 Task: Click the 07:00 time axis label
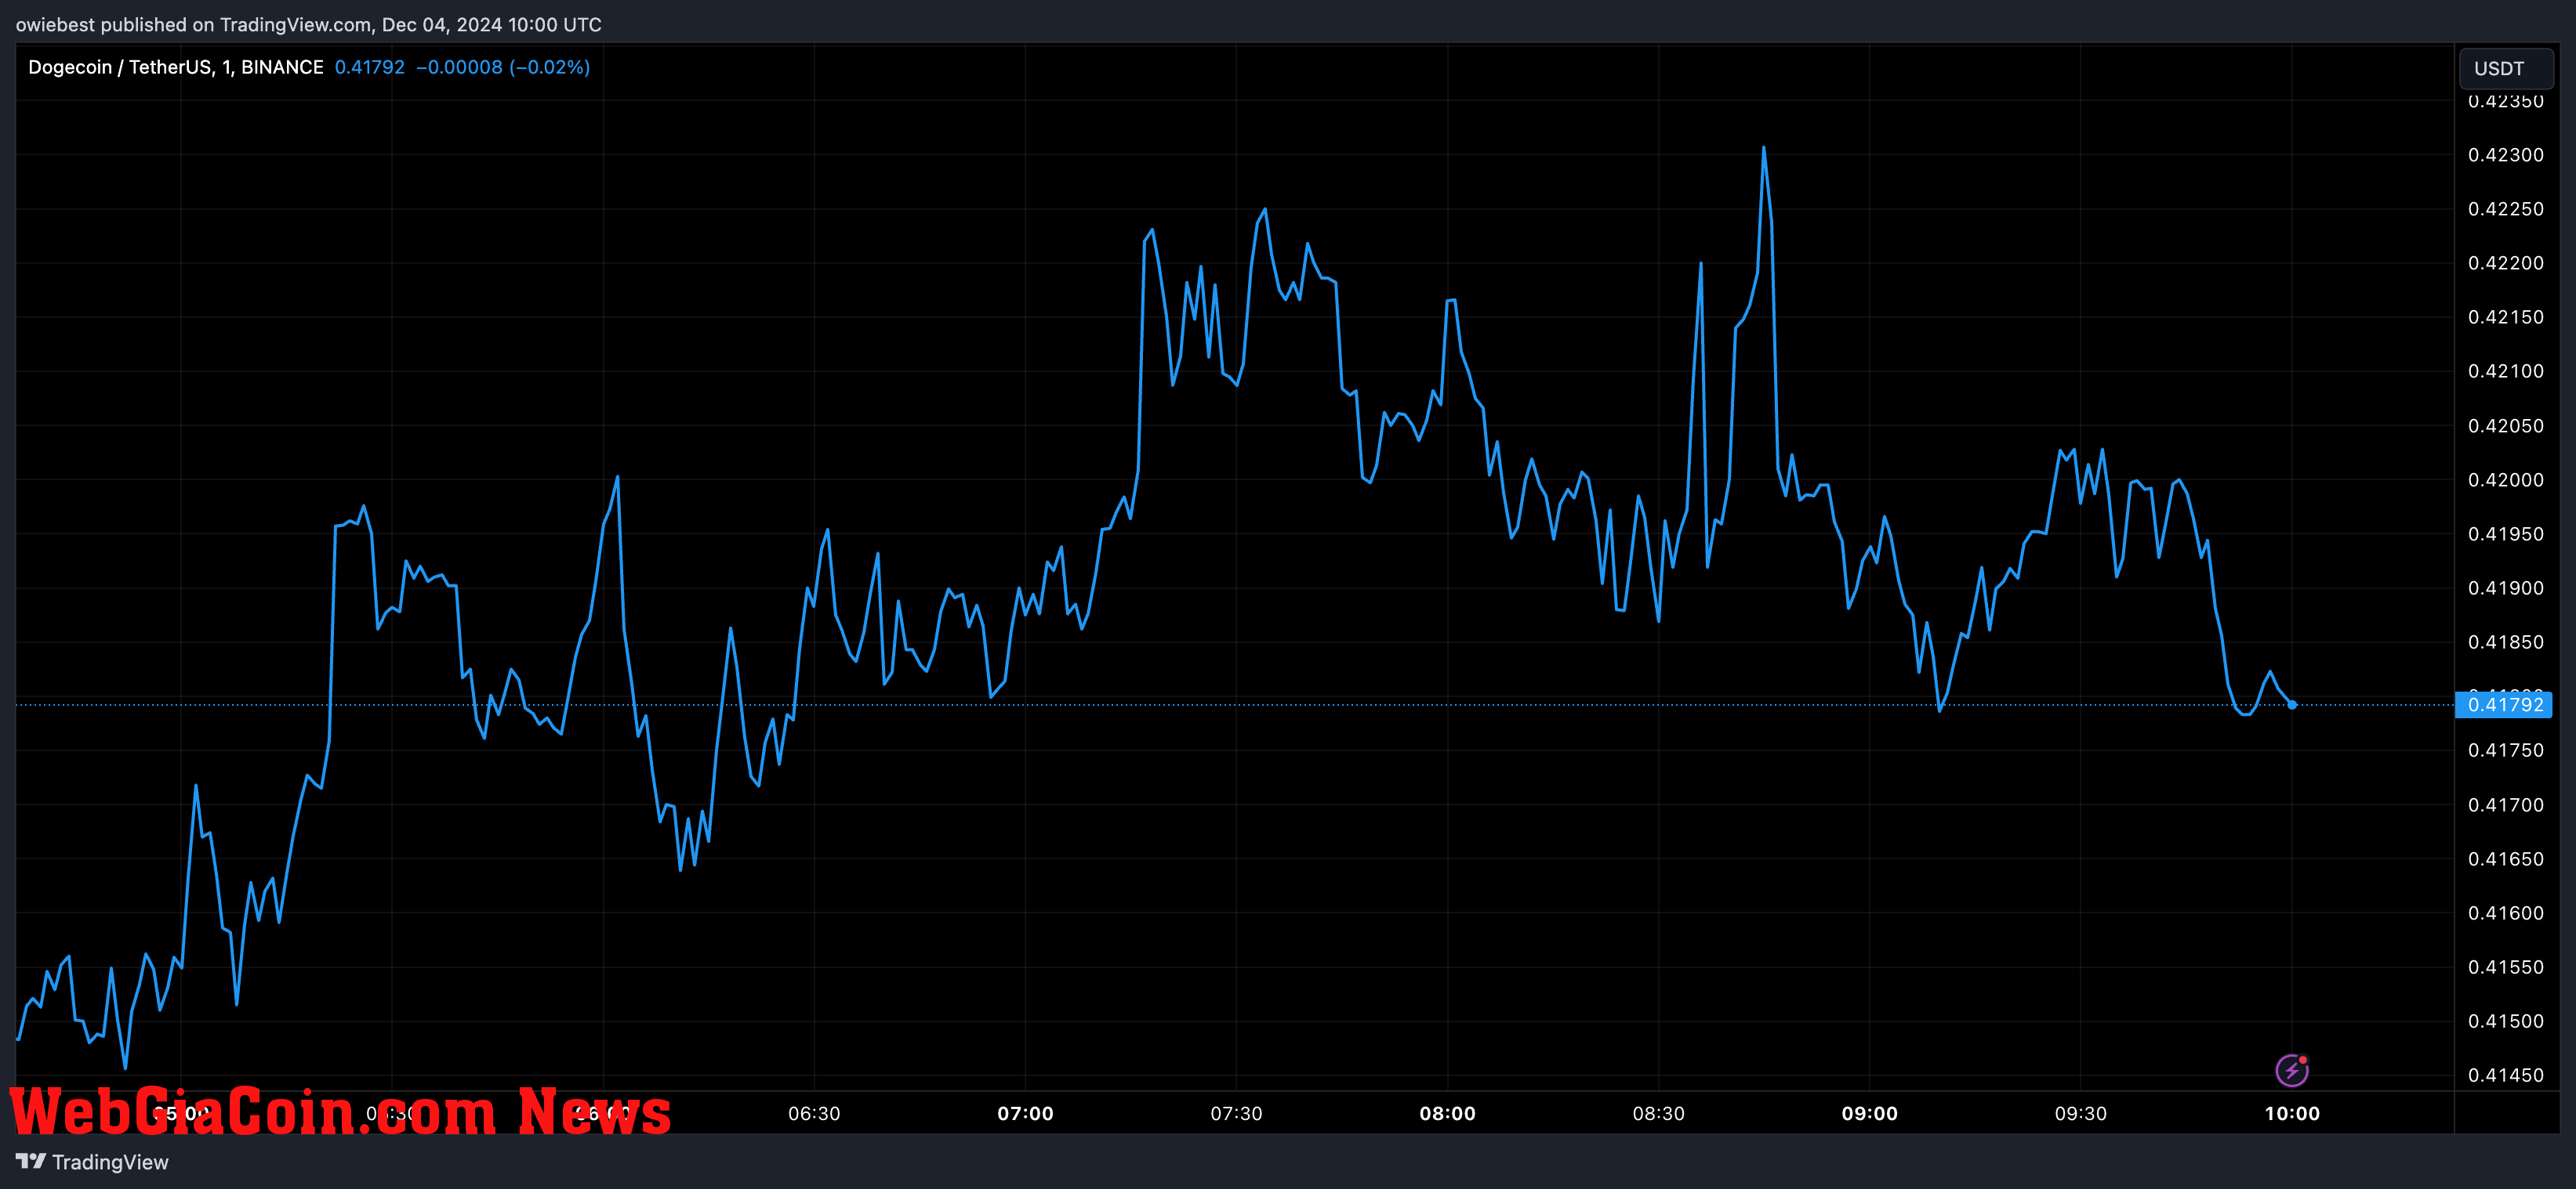tap(1025, 1113)
